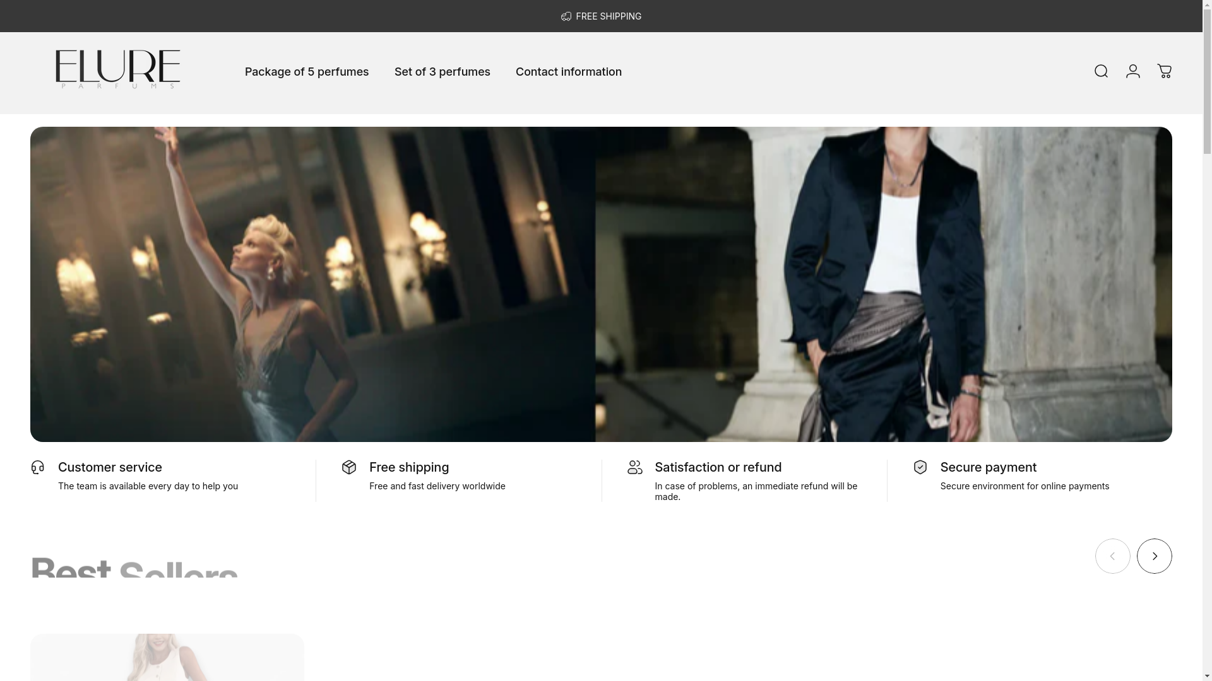Click the satisfaction or refund people icon
1212x681 pixels.
click(x=635, y=467)
